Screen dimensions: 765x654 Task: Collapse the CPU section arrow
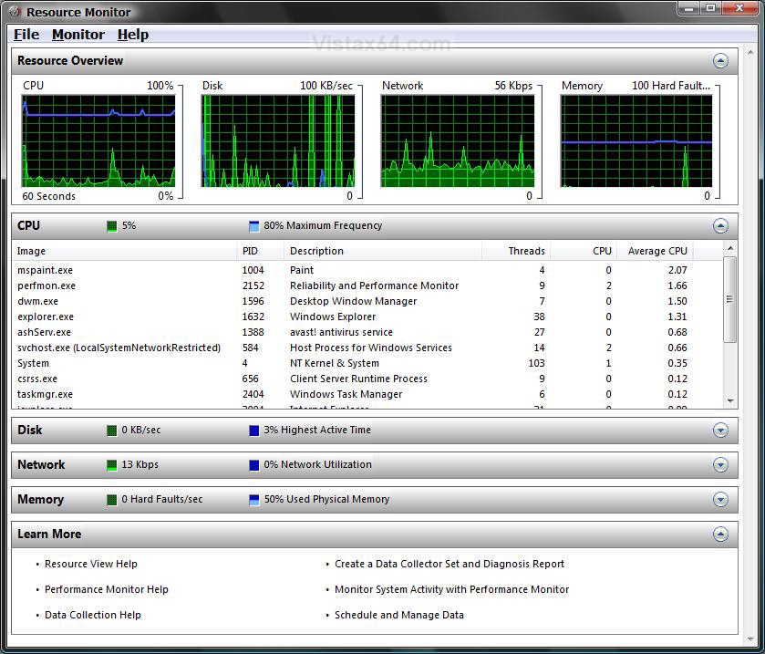point(720,226)
